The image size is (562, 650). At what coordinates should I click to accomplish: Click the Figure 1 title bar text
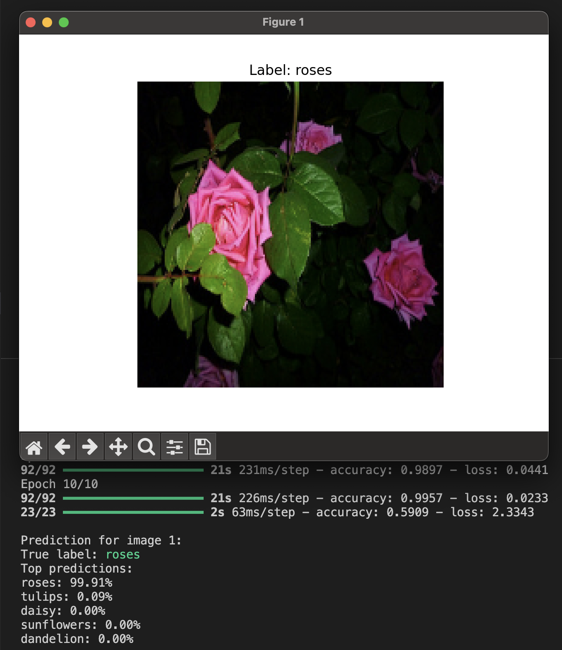[x=283, y=22]
